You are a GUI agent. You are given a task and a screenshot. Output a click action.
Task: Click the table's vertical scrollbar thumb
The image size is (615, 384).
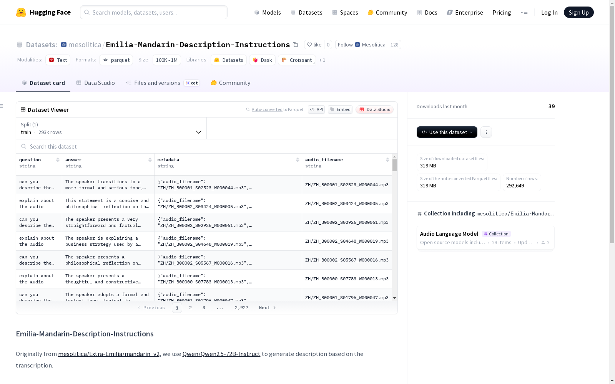coord(394,165)
